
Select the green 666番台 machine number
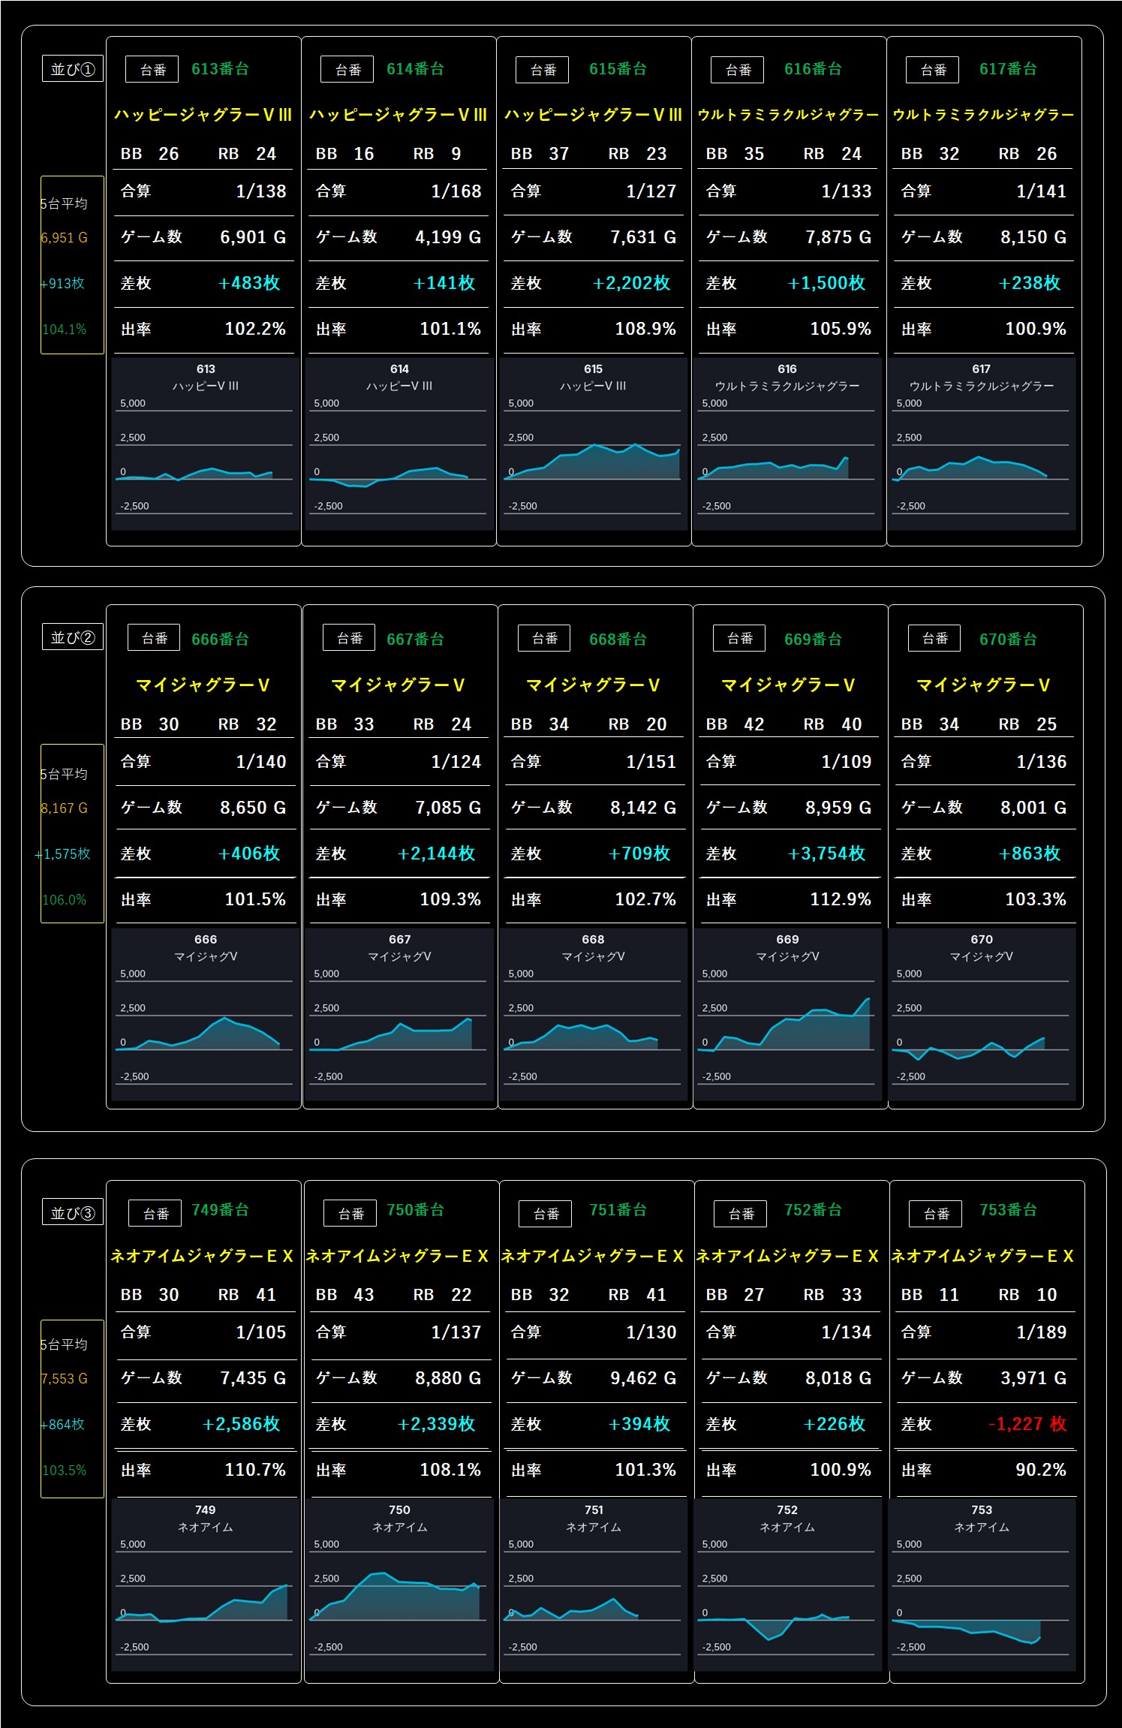coord(220,640)
